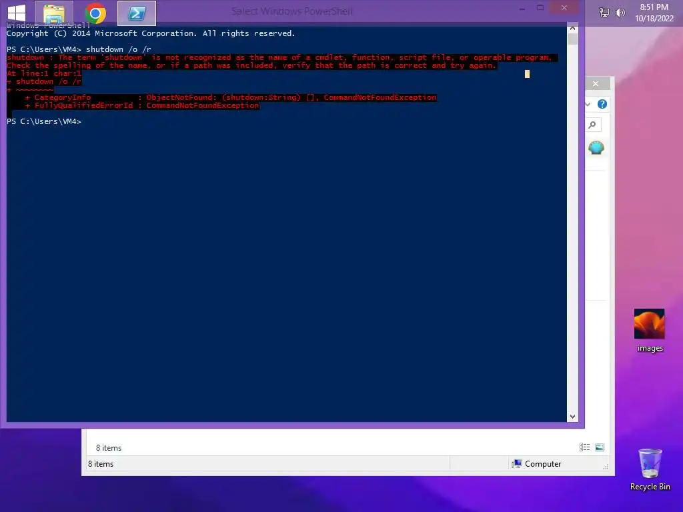Viewport: 683px width, 512px height.
Task: Select the PowerShell taskbar icon
Action: click(137, 13)
